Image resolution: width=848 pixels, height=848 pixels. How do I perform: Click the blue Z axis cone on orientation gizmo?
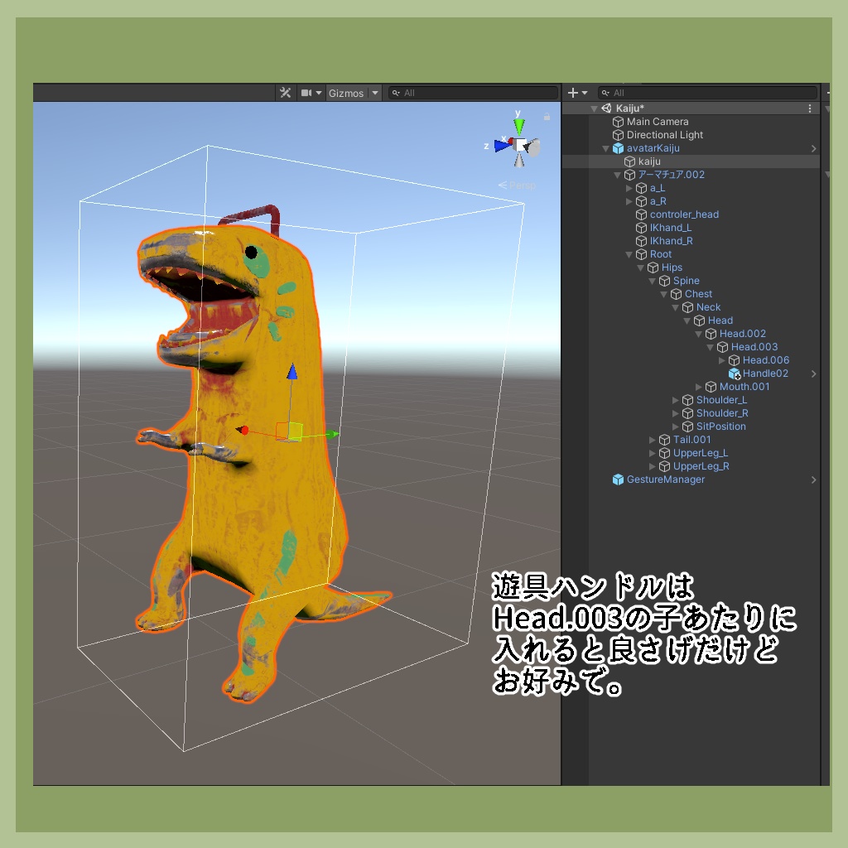tap(503, 145)
